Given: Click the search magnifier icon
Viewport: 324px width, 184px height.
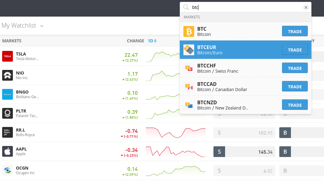Looking at the screenshot, I should (x=186, y=7).
